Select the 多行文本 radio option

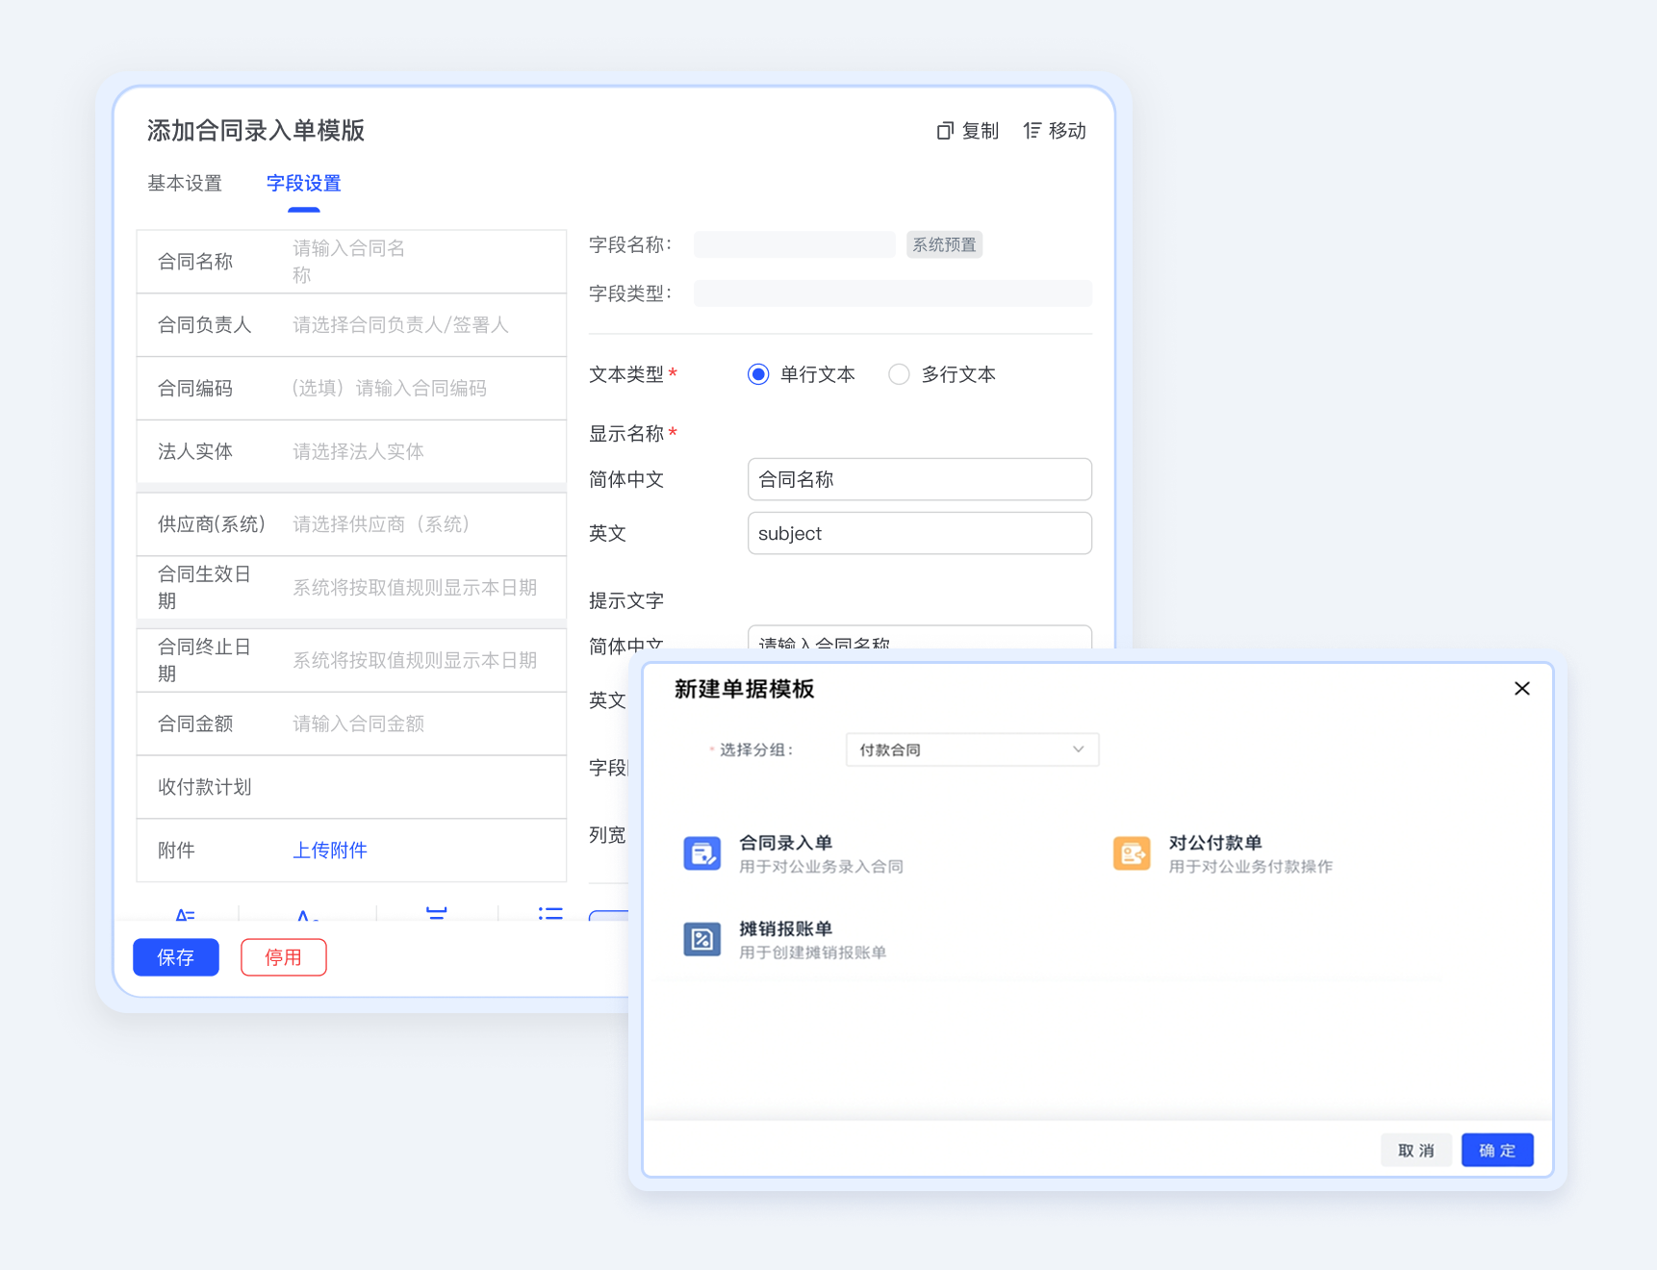pyautogui.click(x=899, y=374)
